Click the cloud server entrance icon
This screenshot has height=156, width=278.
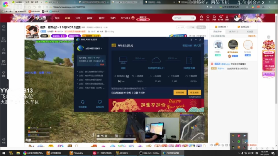(x=156, y=60)
